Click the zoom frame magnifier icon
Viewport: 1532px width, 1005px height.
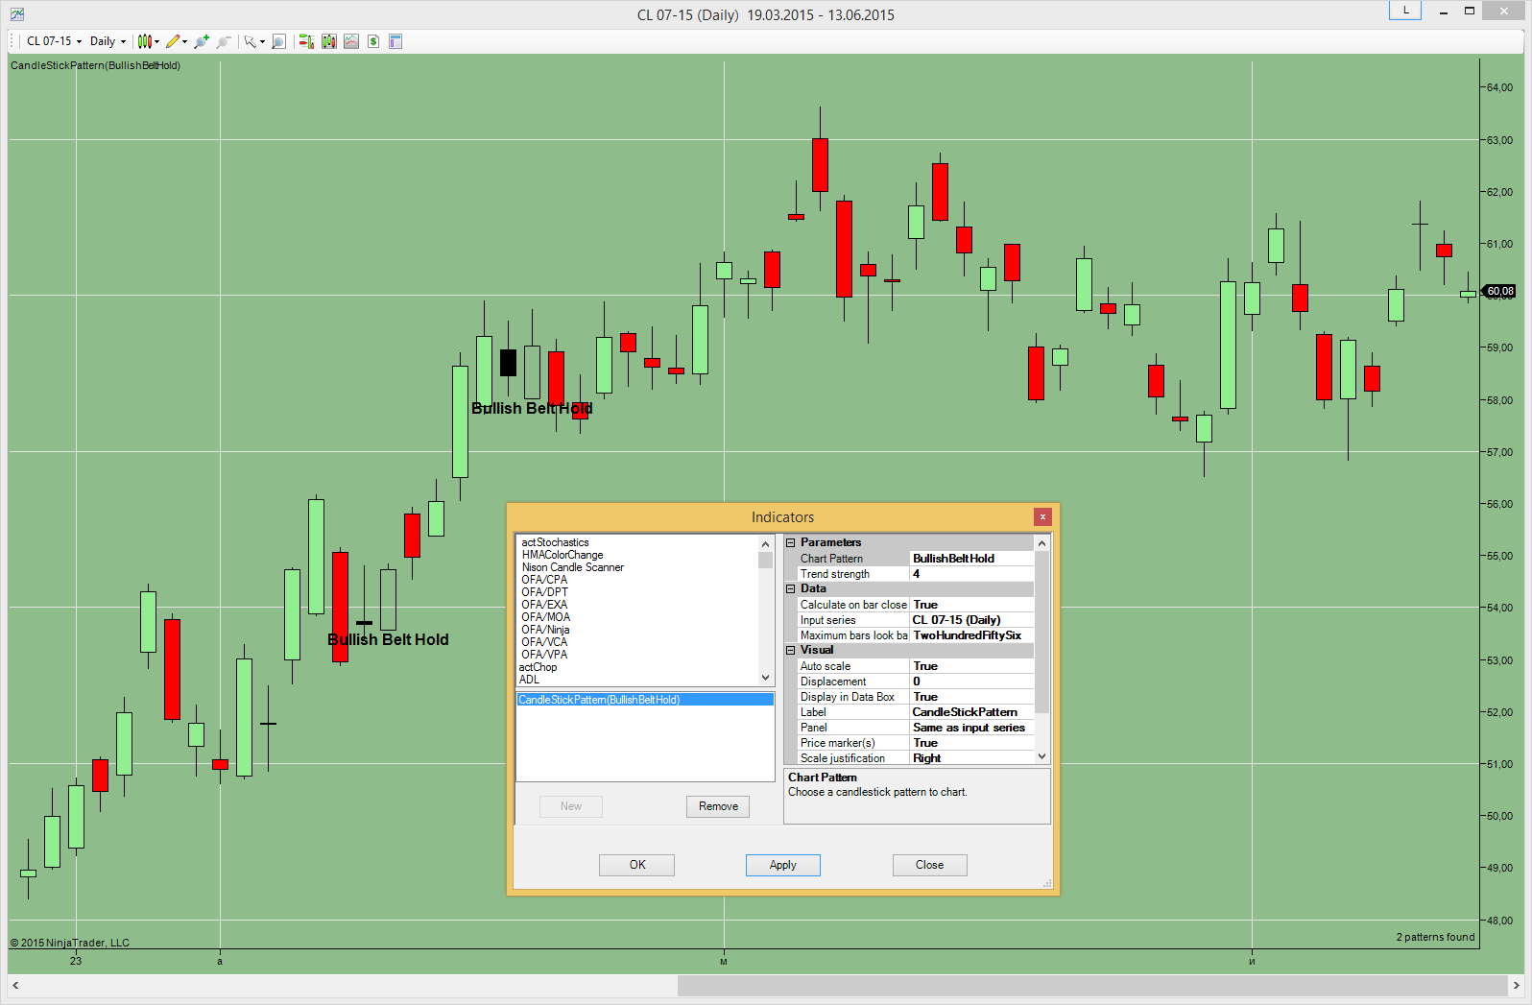click(x=279, y=41)
